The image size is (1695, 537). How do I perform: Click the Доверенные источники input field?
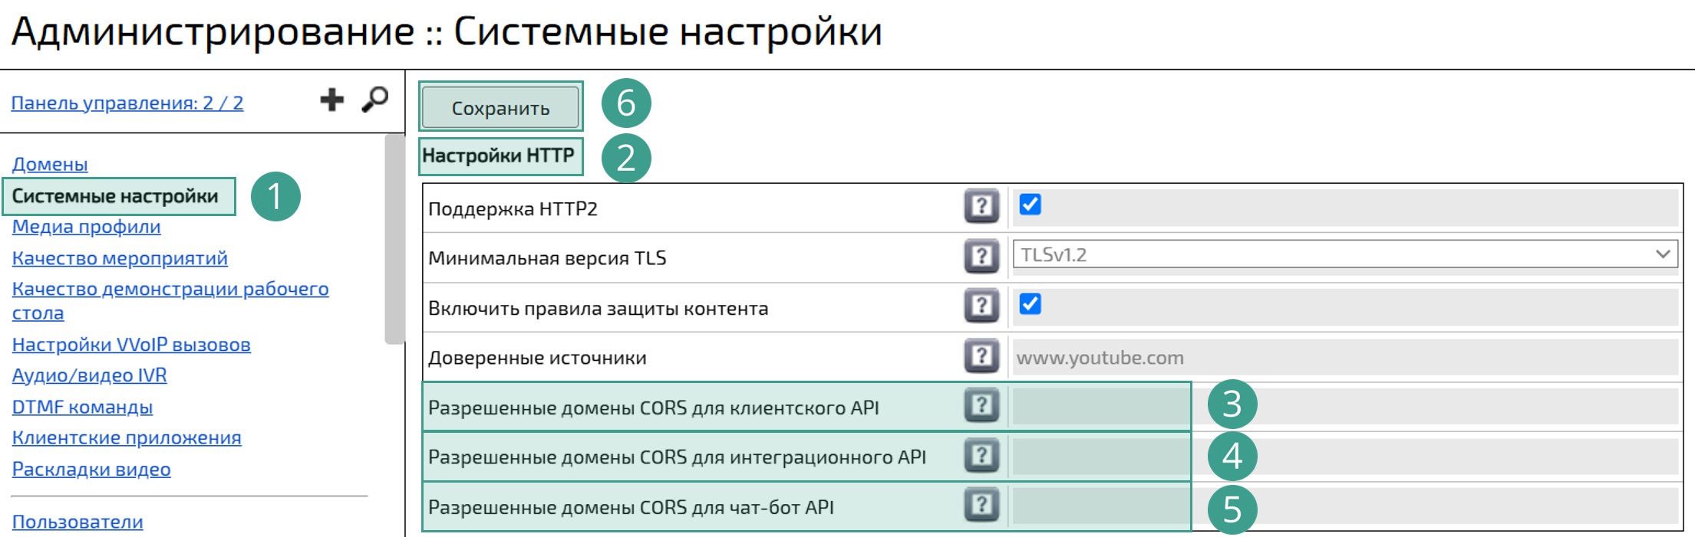[x=1345, y=357]
